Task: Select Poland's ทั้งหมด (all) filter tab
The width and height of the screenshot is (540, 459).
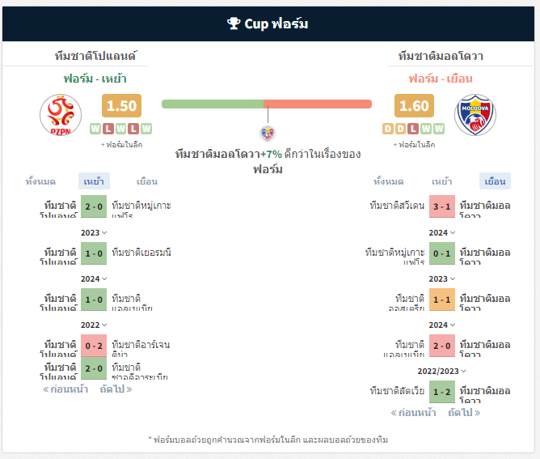Action: pos(40,181)
